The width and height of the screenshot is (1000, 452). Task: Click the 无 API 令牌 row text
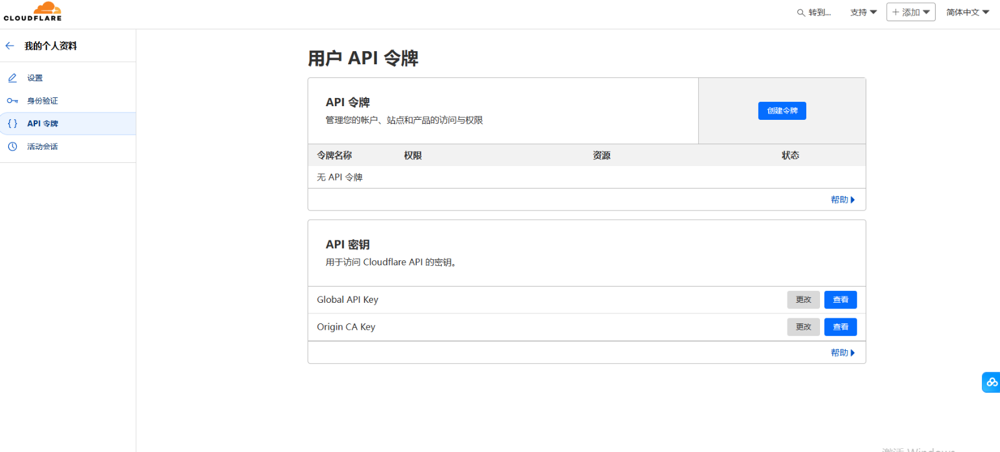340,177
